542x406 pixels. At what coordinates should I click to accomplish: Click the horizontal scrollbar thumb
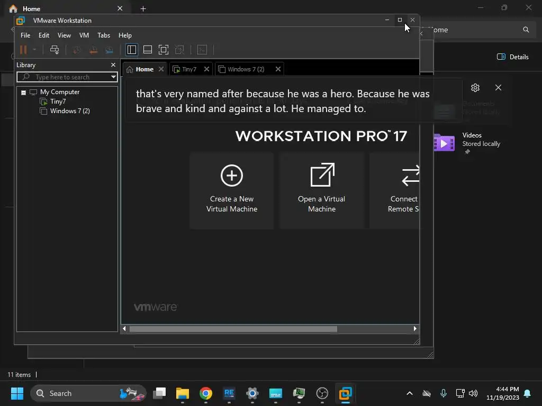click(x=233, y=329)
